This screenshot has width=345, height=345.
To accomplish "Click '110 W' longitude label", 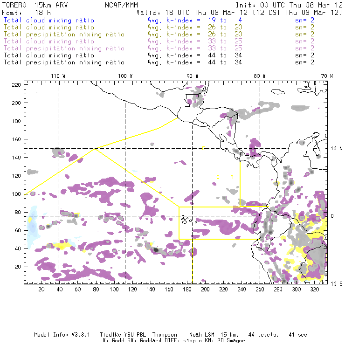I will coord(58,76).
